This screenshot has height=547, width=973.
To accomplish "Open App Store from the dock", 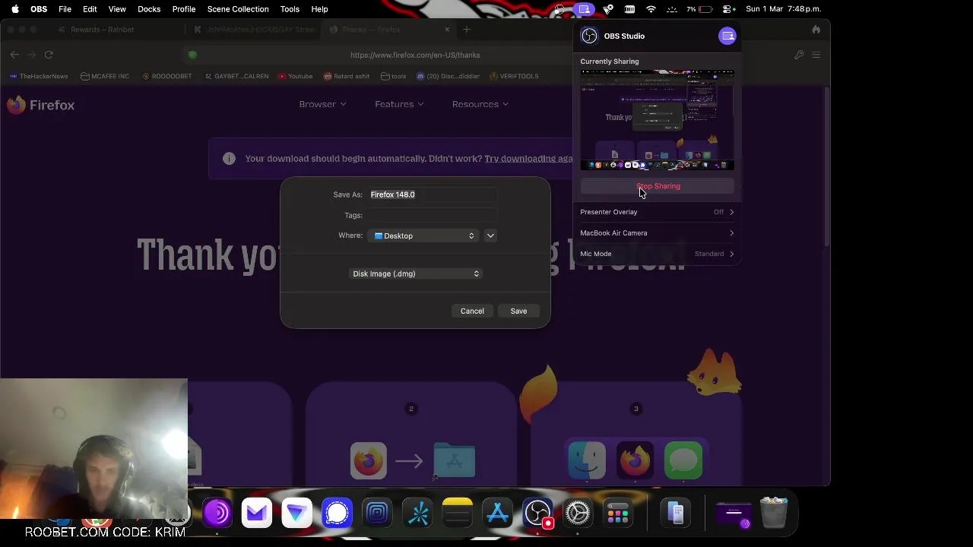I will (x=498, y=514).
